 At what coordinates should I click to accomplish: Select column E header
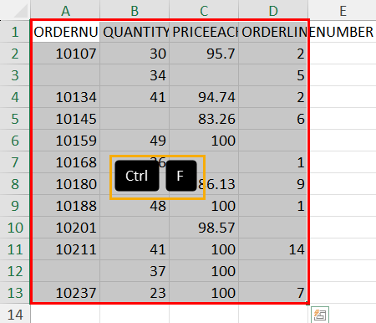(x=343, y=11)
